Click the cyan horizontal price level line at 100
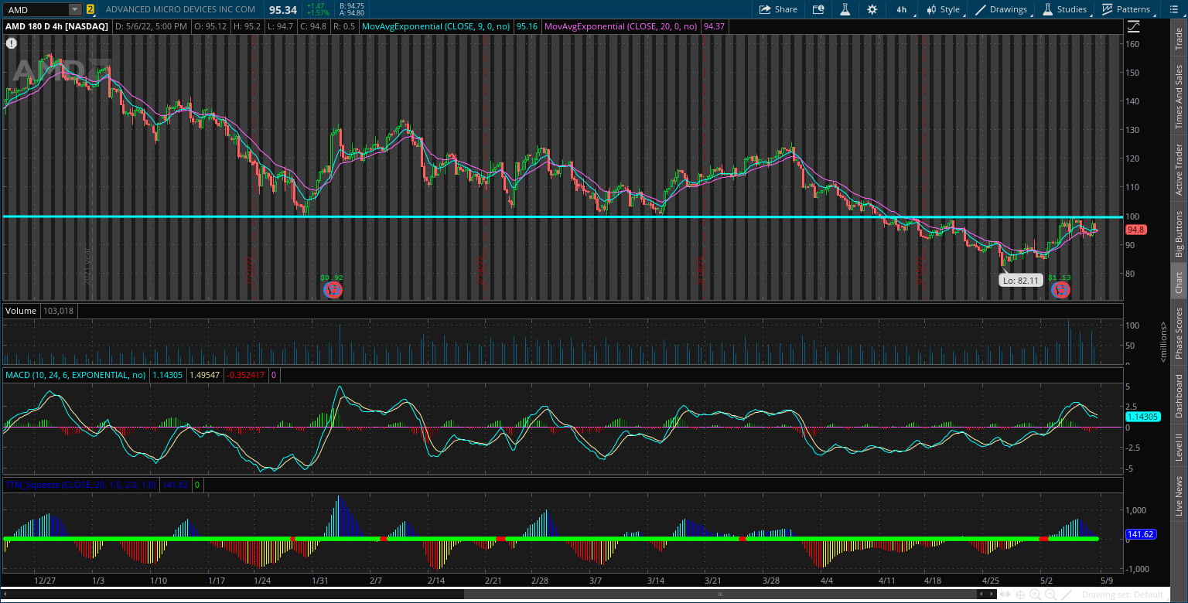This screenshot has width=1188, height=603. pos(562,216)
